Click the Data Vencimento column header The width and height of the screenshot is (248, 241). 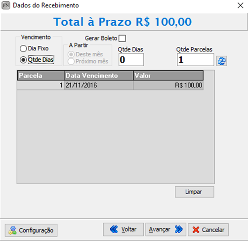99,76
